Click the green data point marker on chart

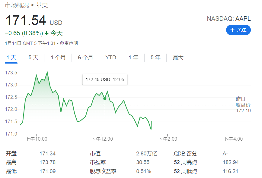pos(104,98)
